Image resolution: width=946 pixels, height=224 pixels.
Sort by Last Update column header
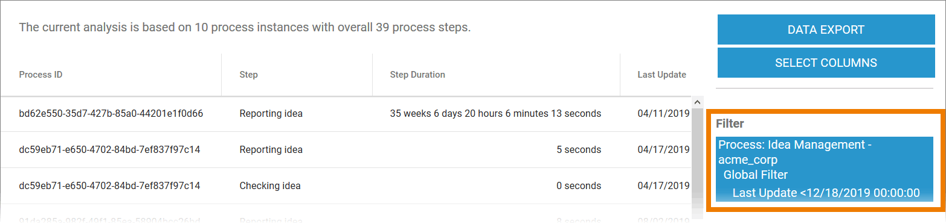(x=662, y=75)
